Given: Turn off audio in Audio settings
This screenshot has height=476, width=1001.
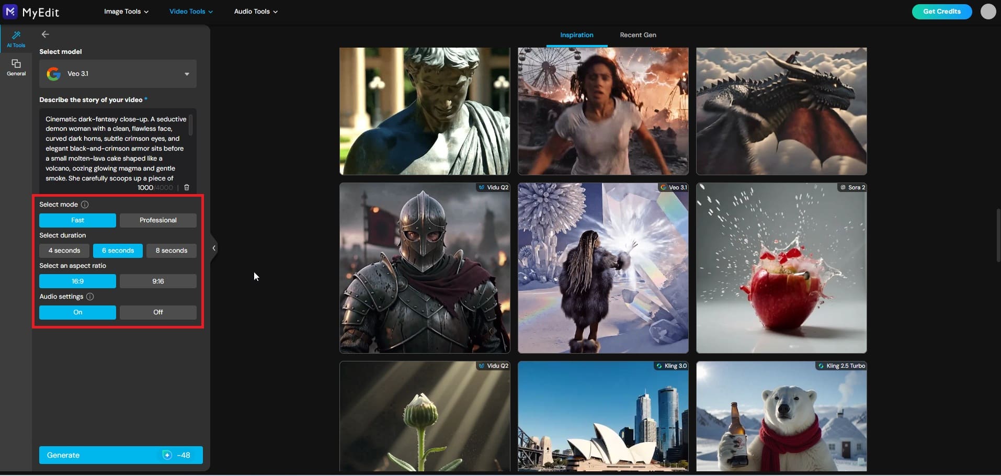Looking at the screenshot, I should pyautogui.click(x=158, y=312).
